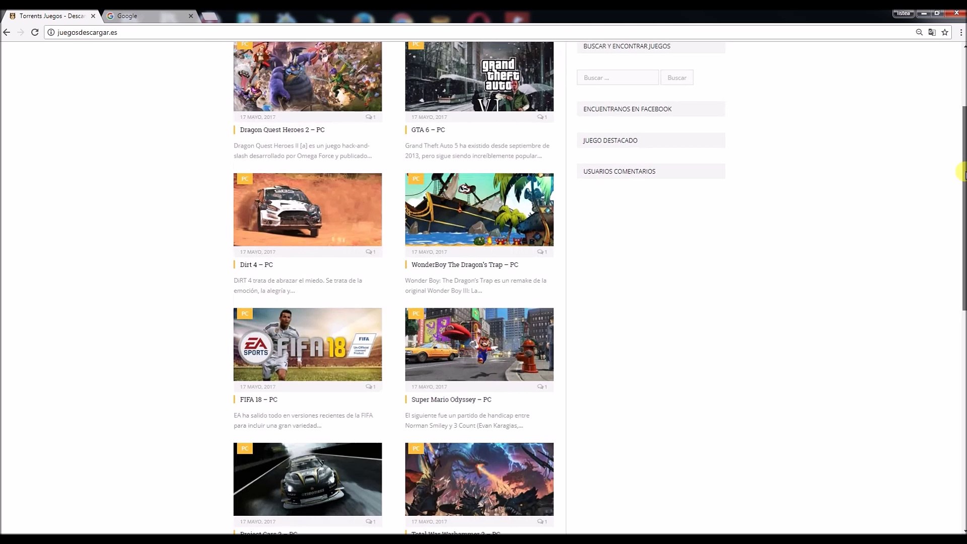Click PC category tag on FIFA 18
This screenshot has width=967, height=544.
(x=245, y=314)
